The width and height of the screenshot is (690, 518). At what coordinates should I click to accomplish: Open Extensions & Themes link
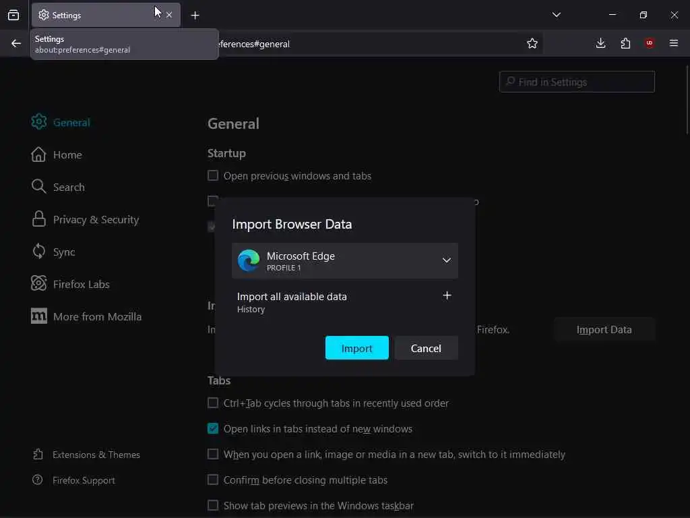coord(96,455)
